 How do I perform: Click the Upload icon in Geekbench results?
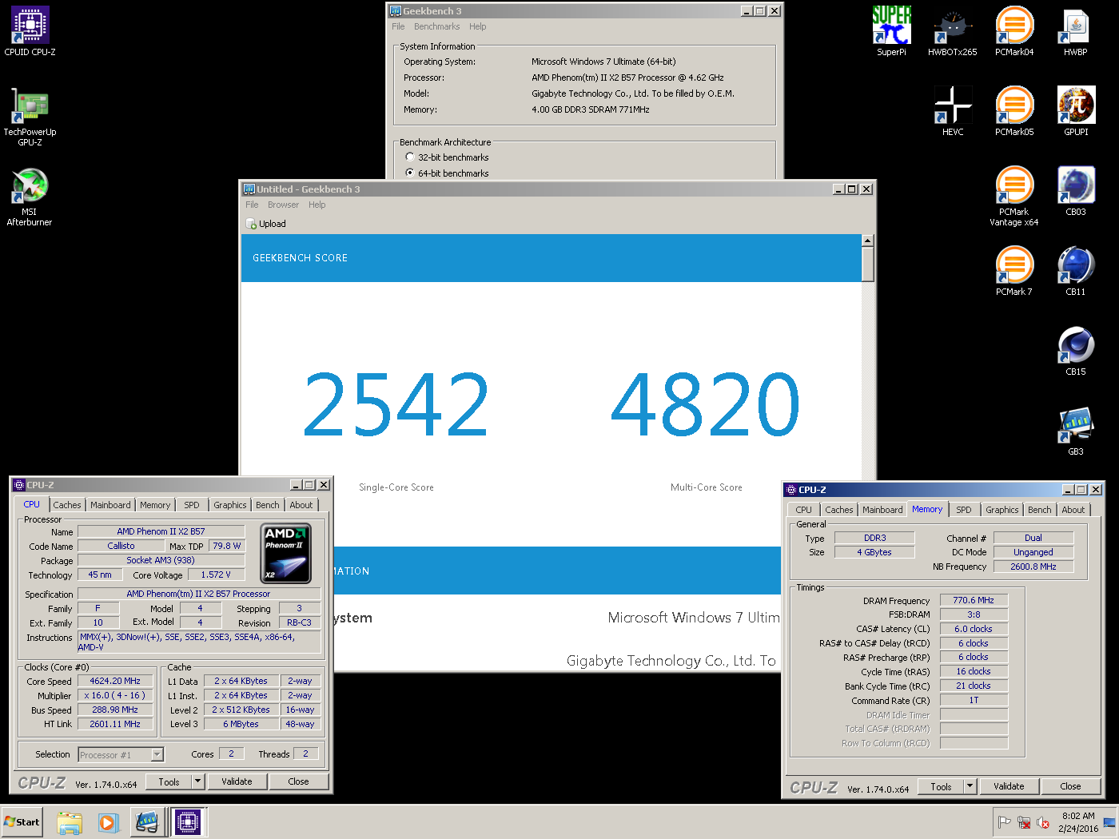pos(251,224)
